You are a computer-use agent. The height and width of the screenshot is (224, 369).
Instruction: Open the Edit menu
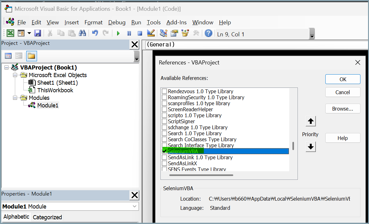pyautogui.click(x=36, y=22)
